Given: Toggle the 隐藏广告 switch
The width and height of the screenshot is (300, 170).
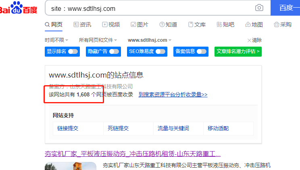Looking at the screenshot, I should tap(114, 51).
